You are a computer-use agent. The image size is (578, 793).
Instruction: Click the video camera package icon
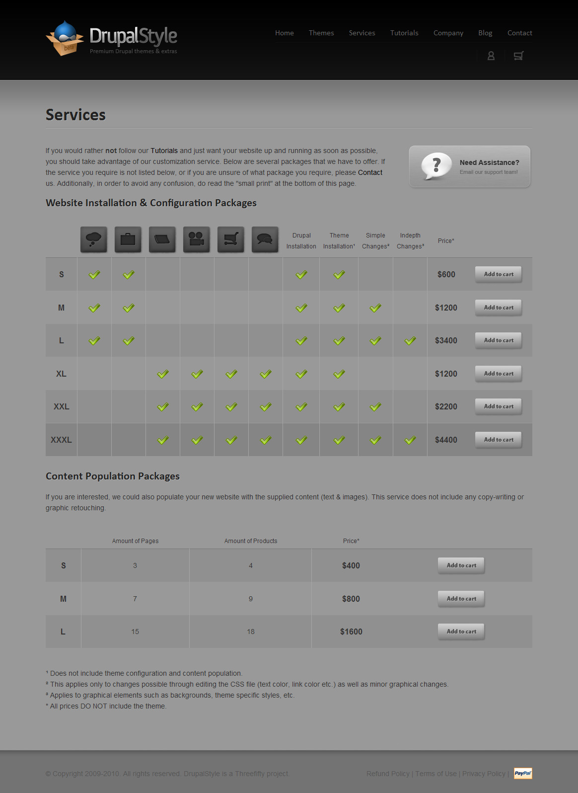[197, 239]
